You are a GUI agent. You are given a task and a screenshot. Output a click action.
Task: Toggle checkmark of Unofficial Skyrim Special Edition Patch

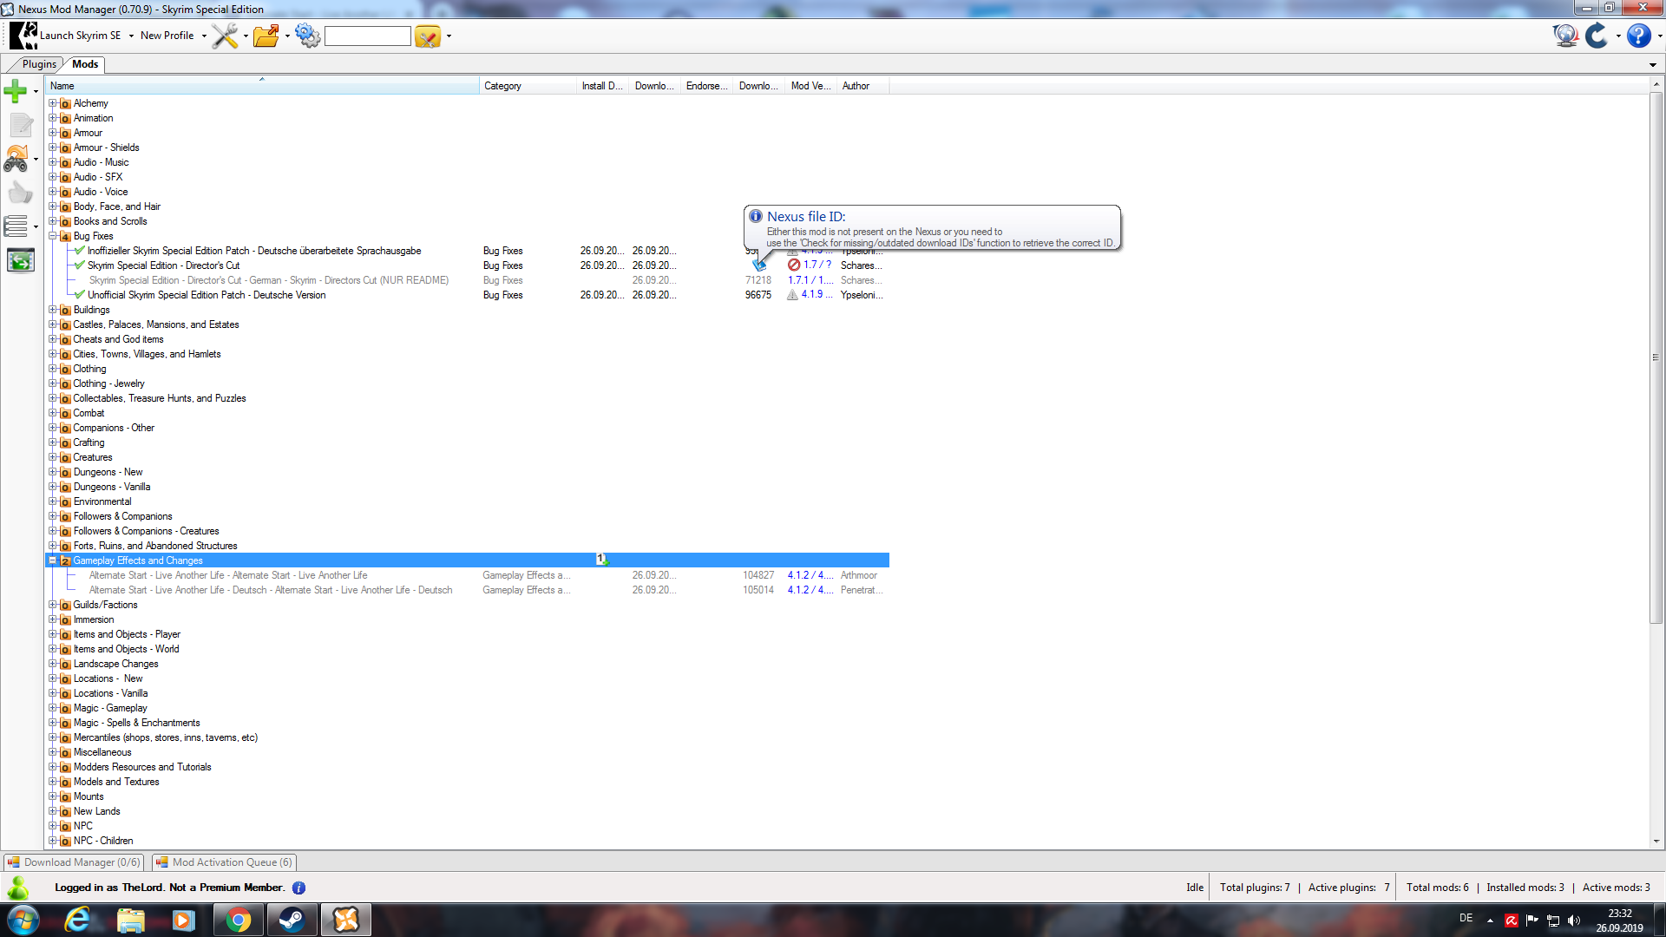pos(80,295)
